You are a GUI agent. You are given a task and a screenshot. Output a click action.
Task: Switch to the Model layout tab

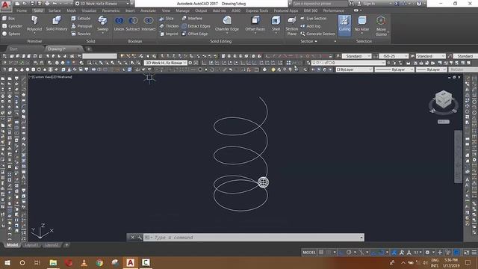[12, 245]
